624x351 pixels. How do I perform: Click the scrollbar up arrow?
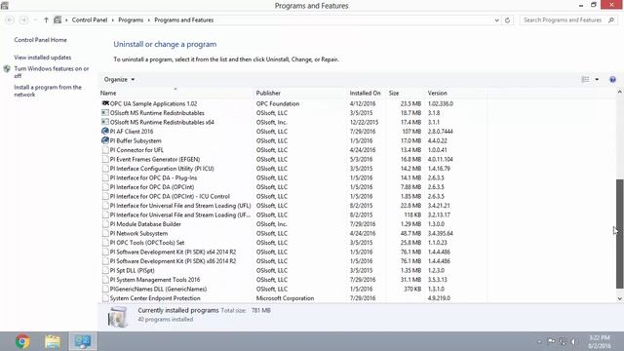tap(620, 92)
